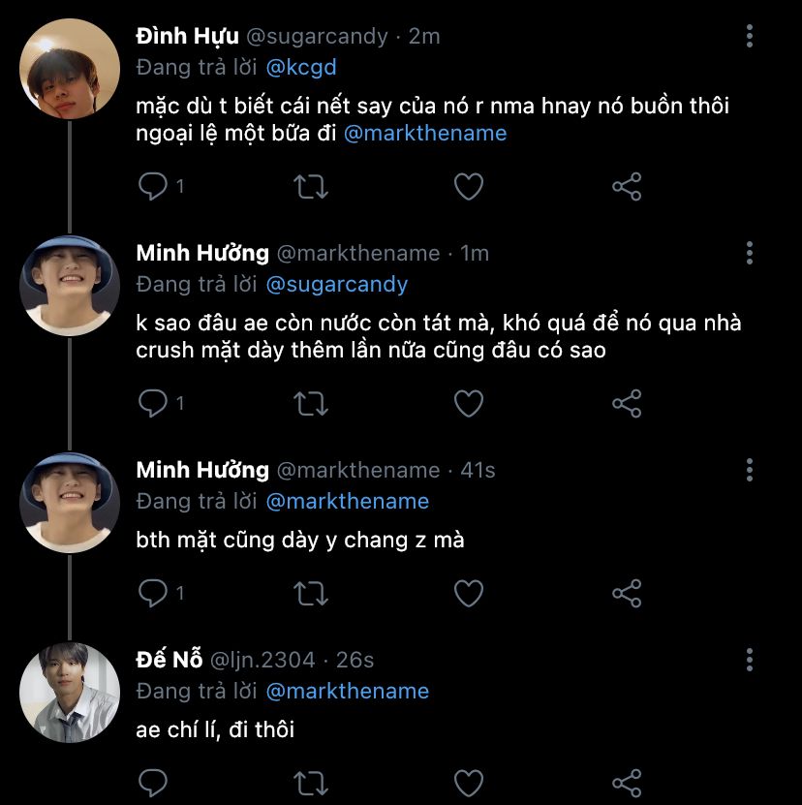Like the "bth mặt cũng dày" tweet
The image size is (802, 805).
click(x=469, y=591)
